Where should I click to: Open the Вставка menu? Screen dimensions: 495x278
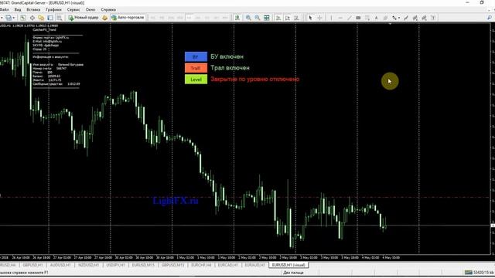(x=33, y=10)
